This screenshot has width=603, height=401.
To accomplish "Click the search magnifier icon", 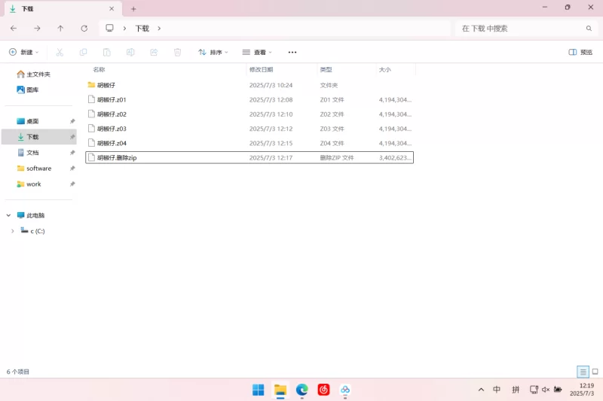I will [590, 28].
